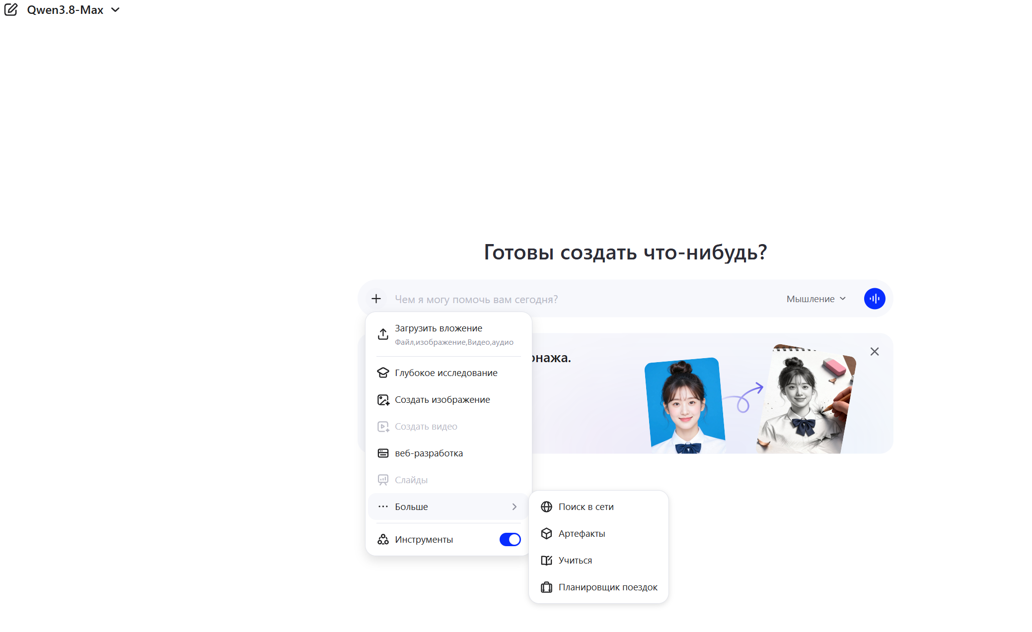This screenshot has height=632, width=1032.
Task: Select Создать видео option
Action: [x=448, y=426]
